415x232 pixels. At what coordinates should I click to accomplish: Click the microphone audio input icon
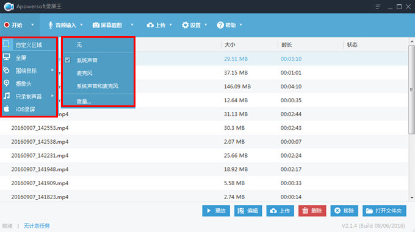(50, 25)
